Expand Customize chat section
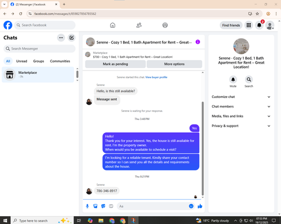This screenshot has width=281, height=224. coord(241,97)
